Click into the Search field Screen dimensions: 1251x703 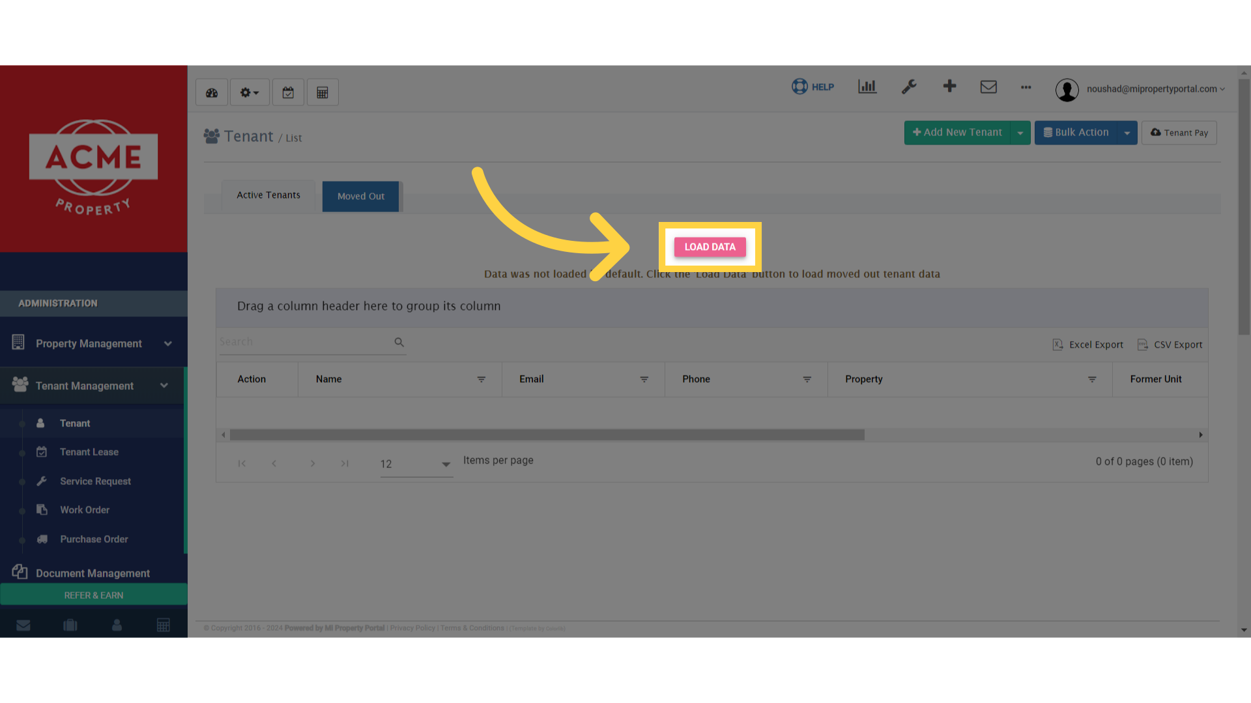(305, 342)
